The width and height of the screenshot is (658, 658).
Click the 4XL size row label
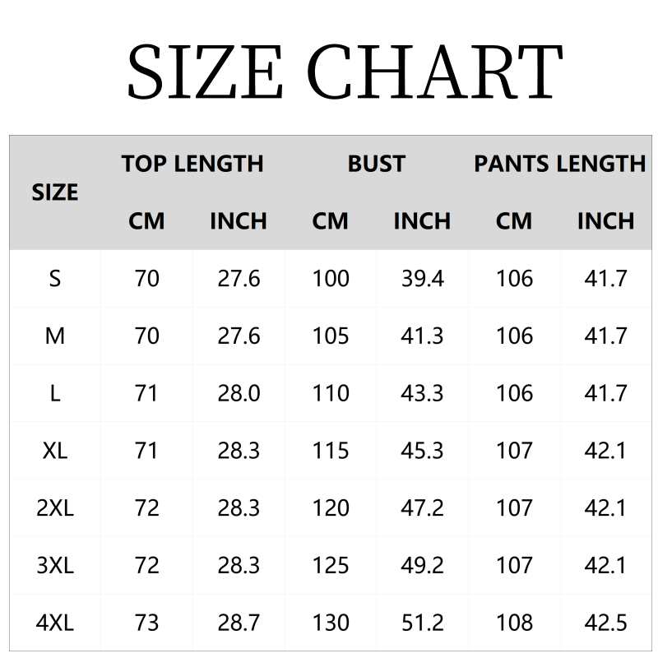click(55, 623)
